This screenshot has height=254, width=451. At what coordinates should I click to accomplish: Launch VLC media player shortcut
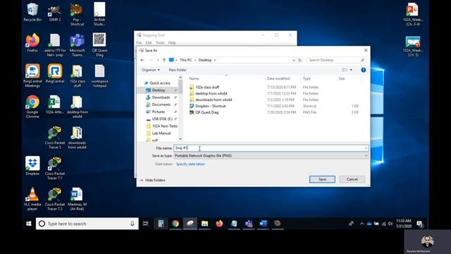32,199
